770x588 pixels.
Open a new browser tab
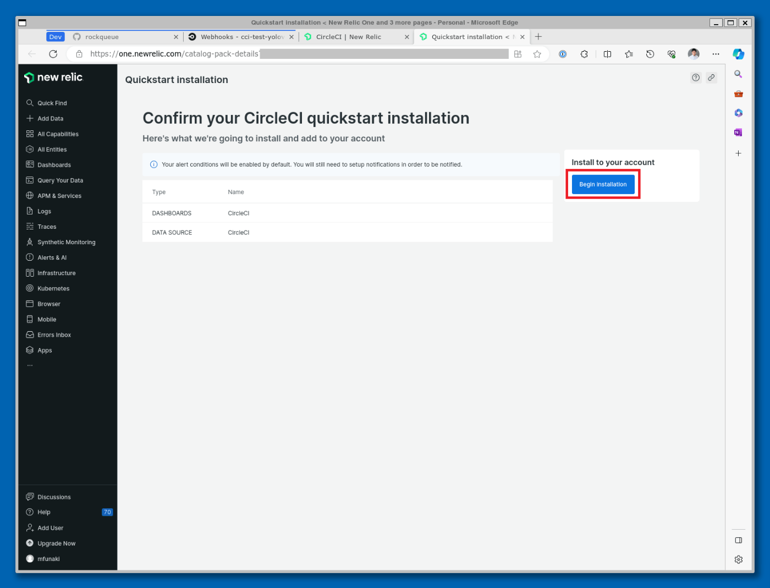[538, 37]
